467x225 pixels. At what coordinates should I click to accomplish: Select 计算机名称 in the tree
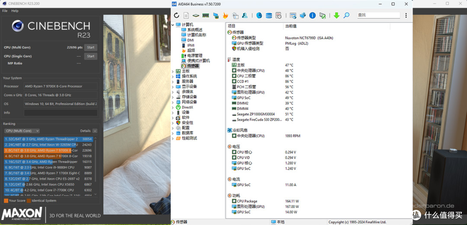(197, 35)
